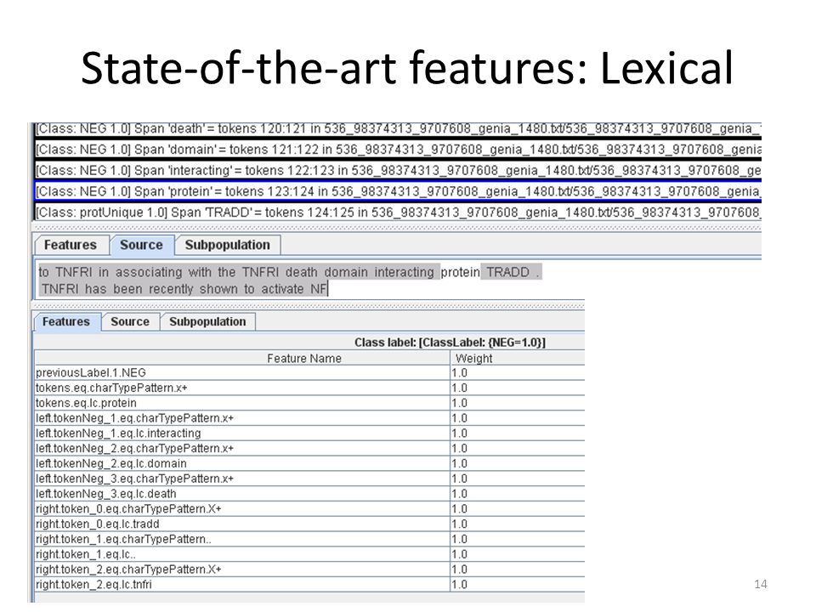816x612 pixels.
Task: Click the Feature Name column header
Action: (242, 358)
